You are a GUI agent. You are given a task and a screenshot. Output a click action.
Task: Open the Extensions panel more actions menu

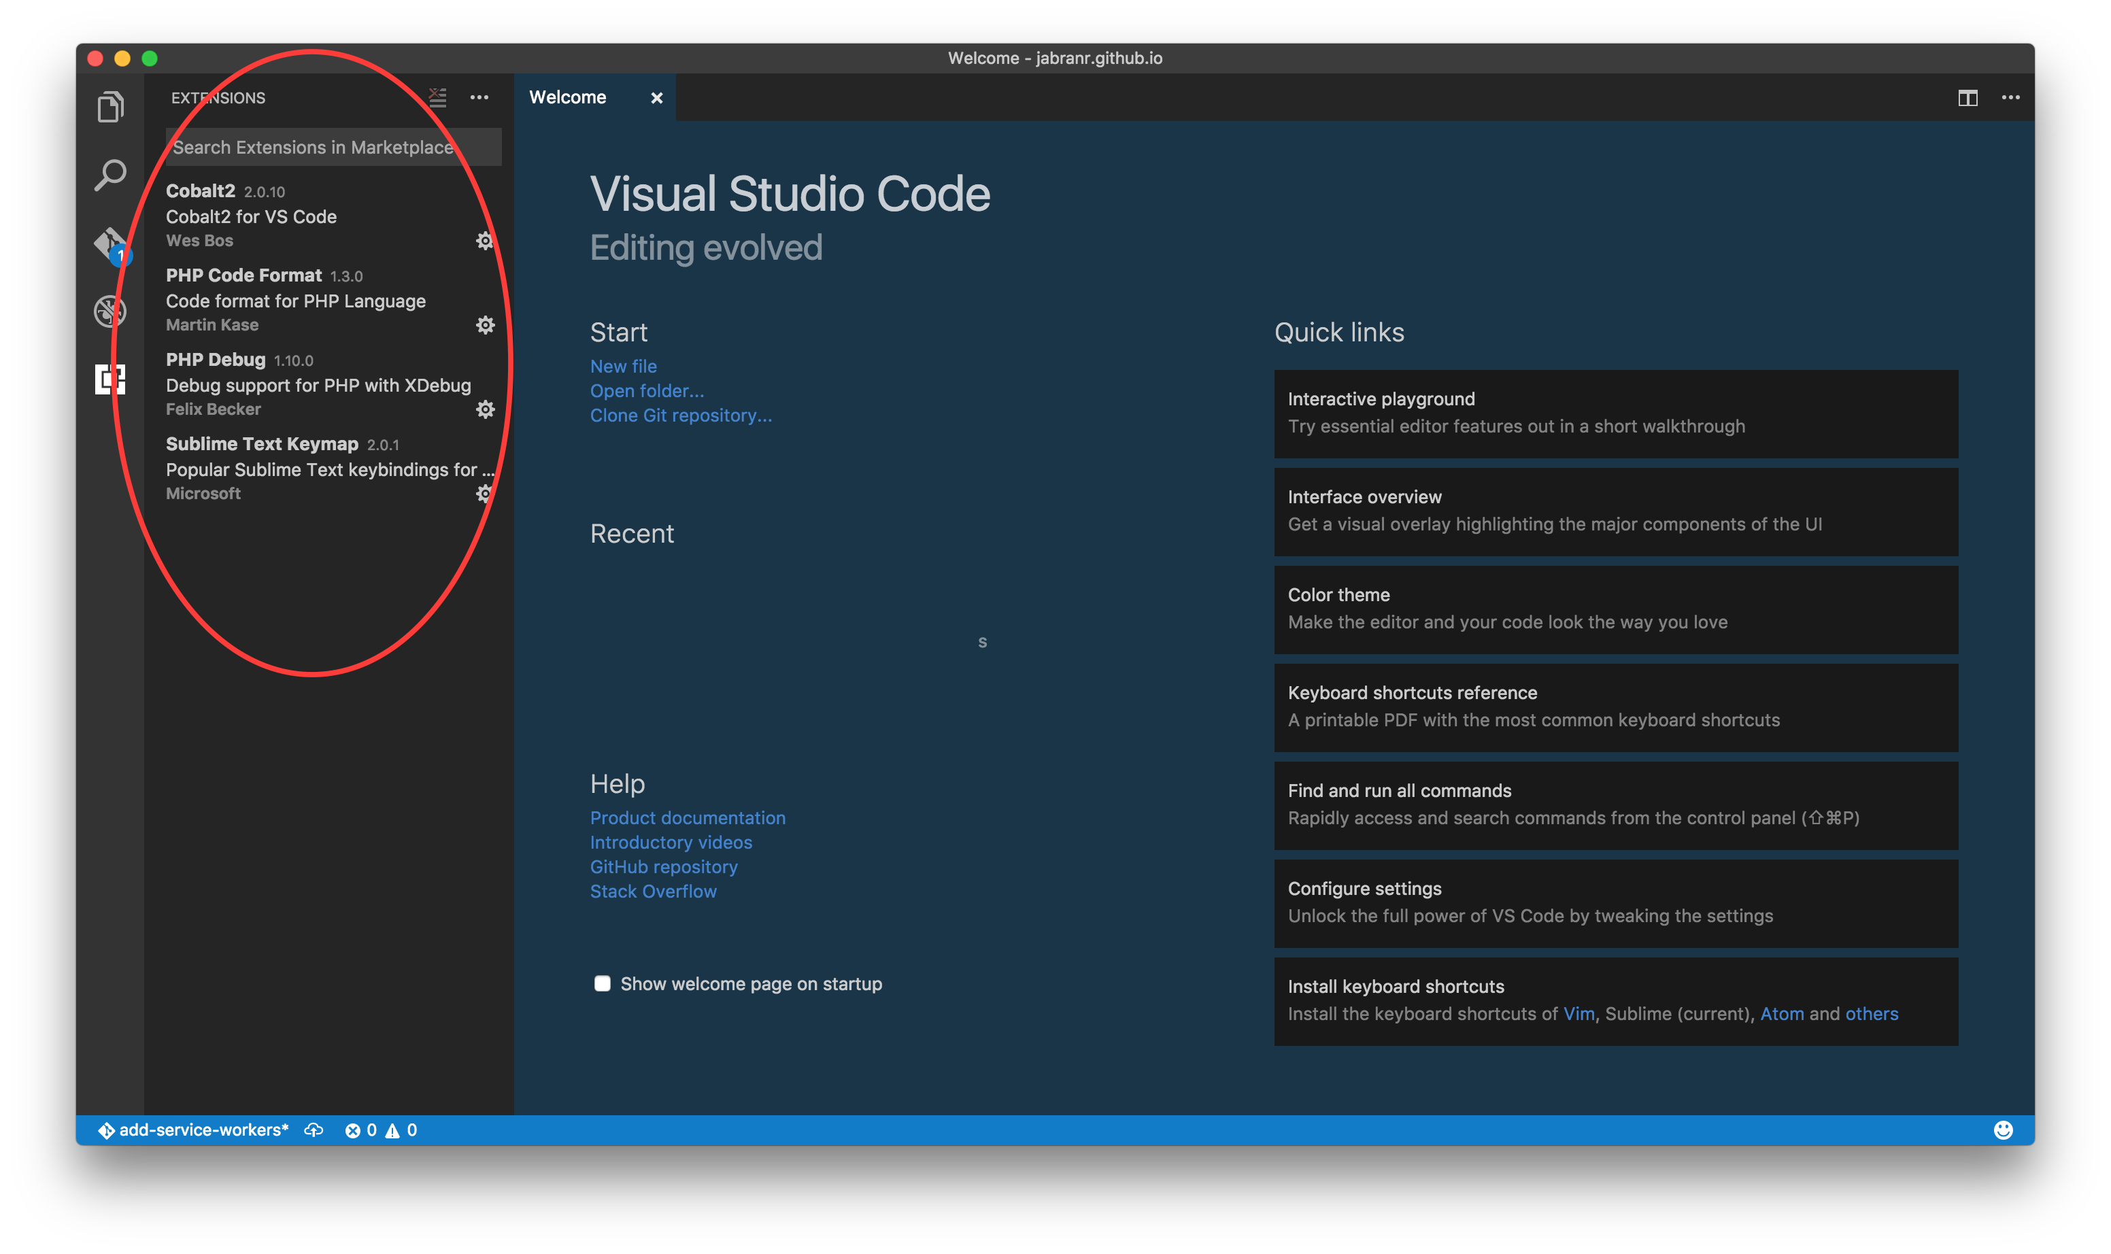pos(479,98)
